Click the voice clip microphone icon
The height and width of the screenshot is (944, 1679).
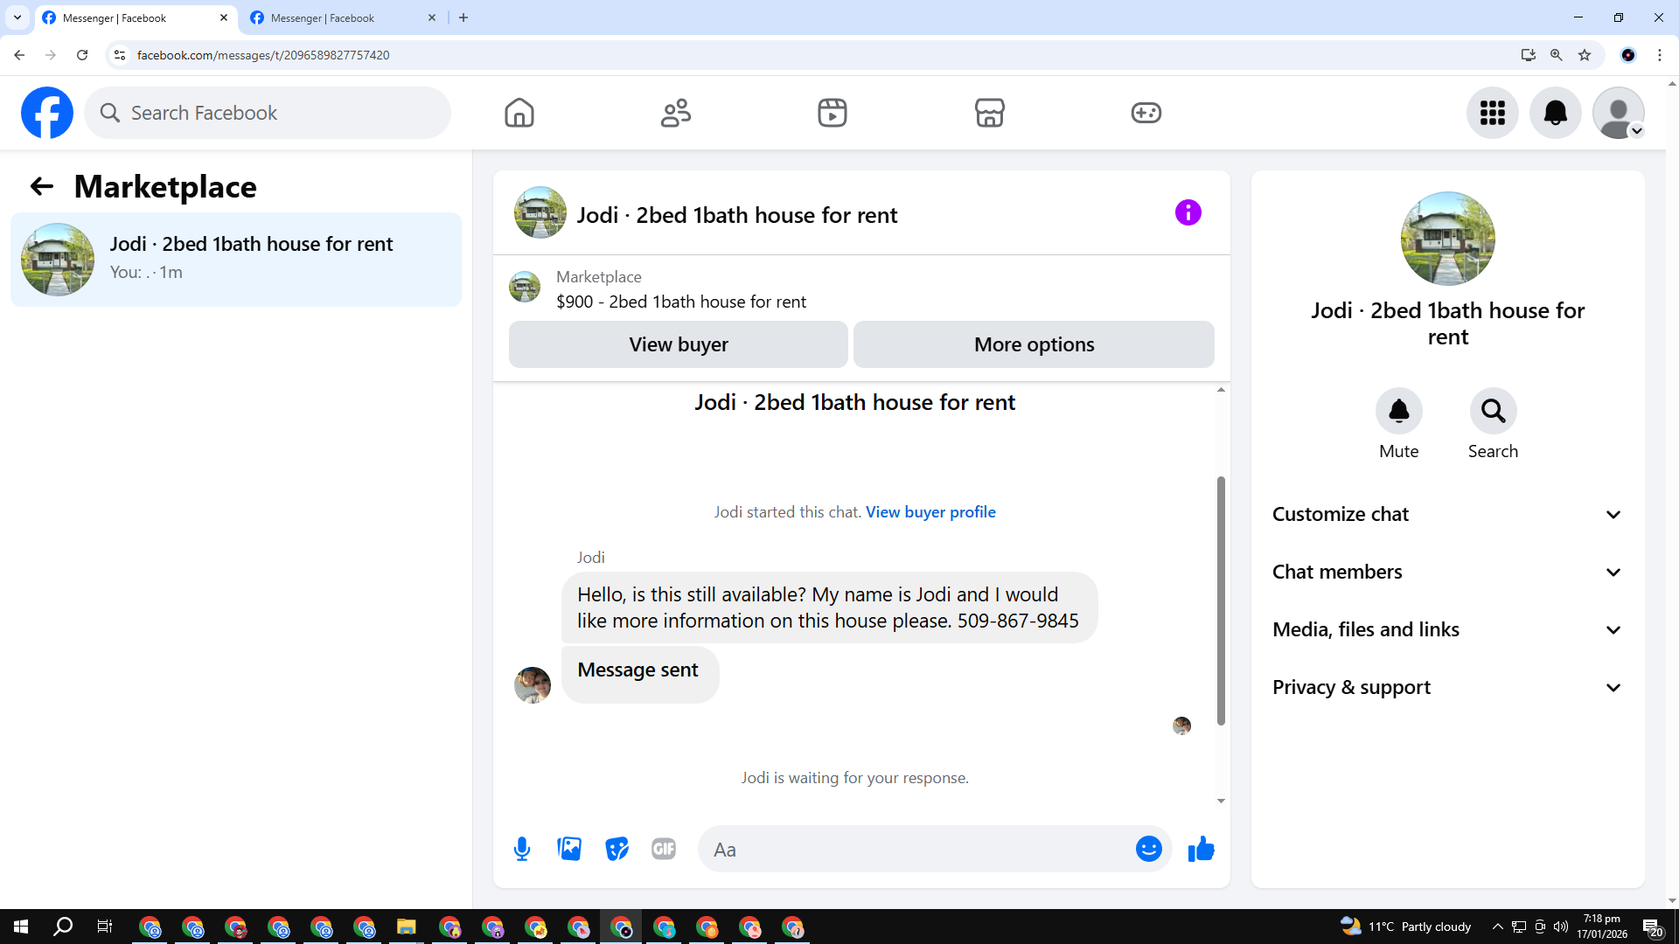click(522, 849)
